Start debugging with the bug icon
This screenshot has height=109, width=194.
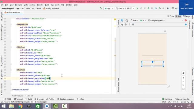149,8
